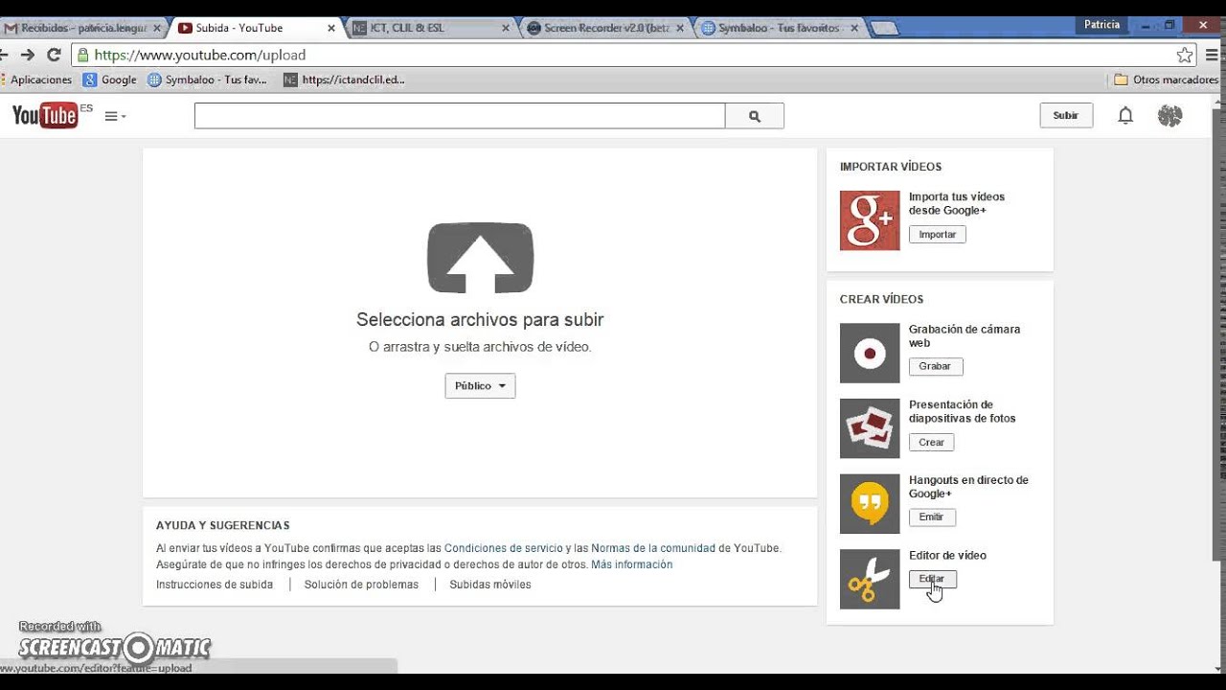
Task: Open the Chrome menu icon
Action: [1213, 55]
